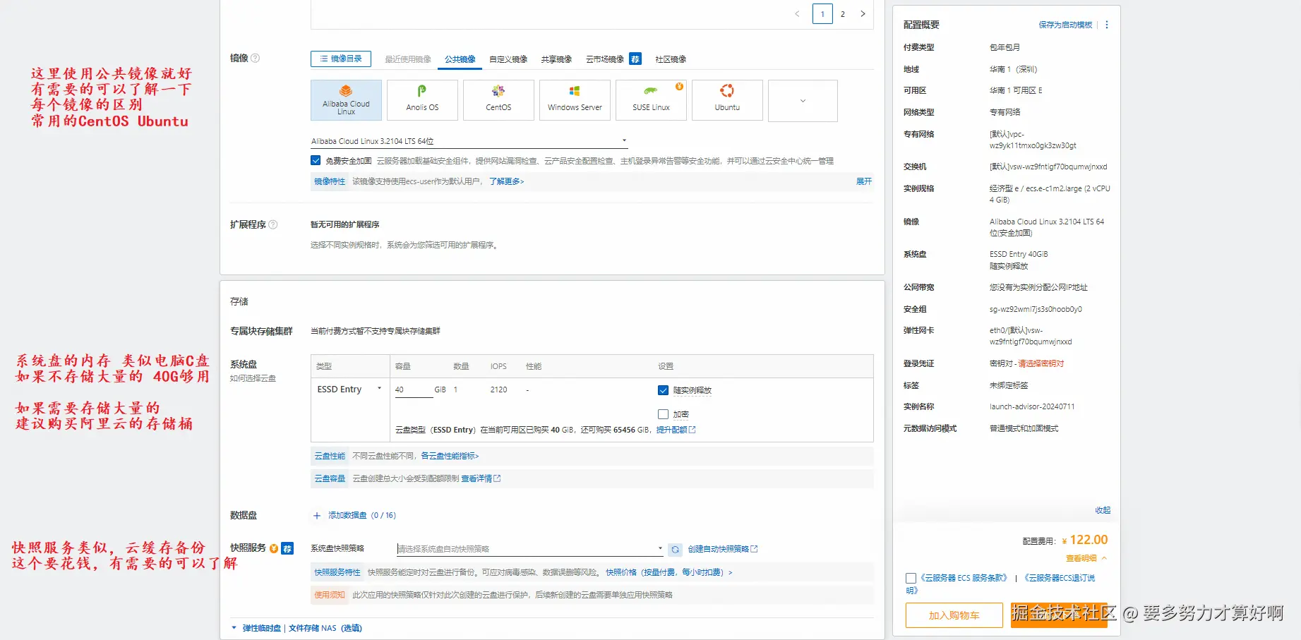Refresh the snapshot policy list

coord(676,549)
